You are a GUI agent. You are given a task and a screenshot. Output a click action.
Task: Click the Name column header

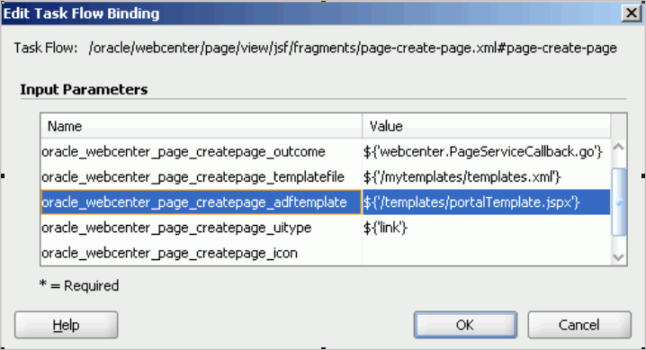click(x=201, y=126)
